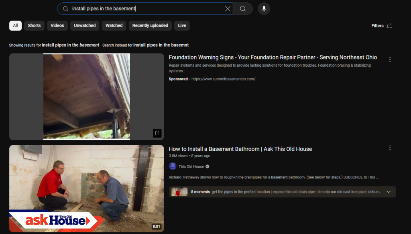Switch to the Videos tab
This screenshot has height=234, width=411.
pyautogui.click(x=57, y=25)
